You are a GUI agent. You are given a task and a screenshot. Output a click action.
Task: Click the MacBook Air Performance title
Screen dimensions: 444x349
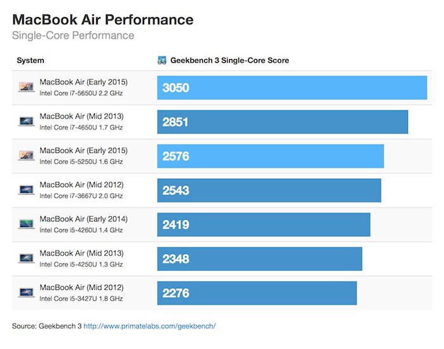(x=103, y=19)
